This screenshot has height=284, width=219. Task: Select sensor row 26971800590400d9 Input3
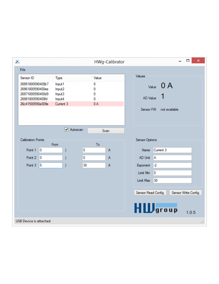click(x=72, y=94)
